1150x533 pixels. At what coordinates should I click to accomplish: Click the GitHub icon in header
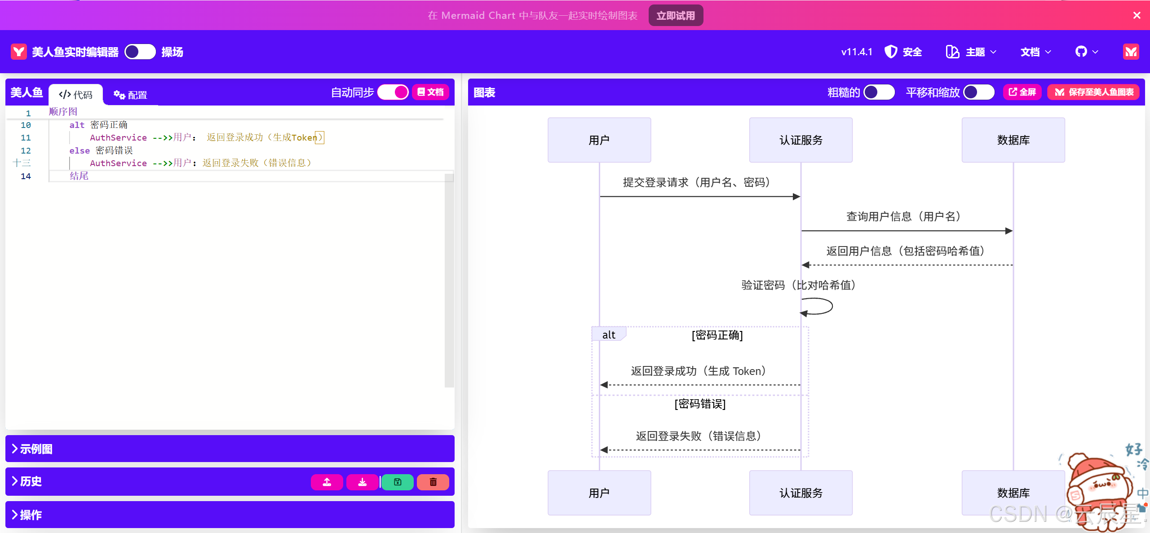pos(1081,52)
